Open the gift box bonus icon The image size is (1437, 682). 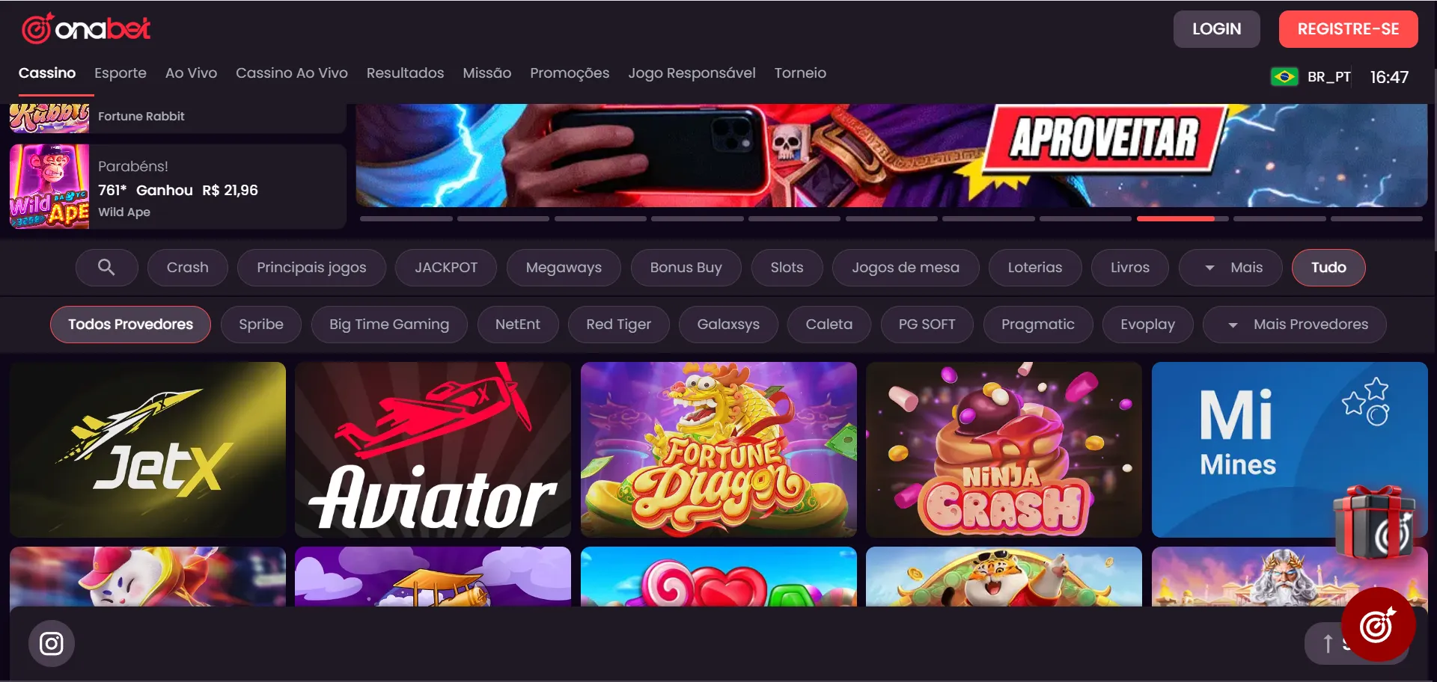click(x=1375, y=522)
